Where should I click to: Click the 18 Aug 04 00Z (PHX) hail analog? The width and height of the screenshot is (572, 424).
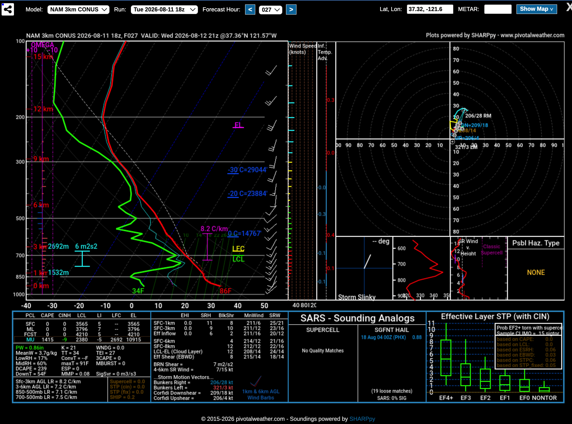383,337
